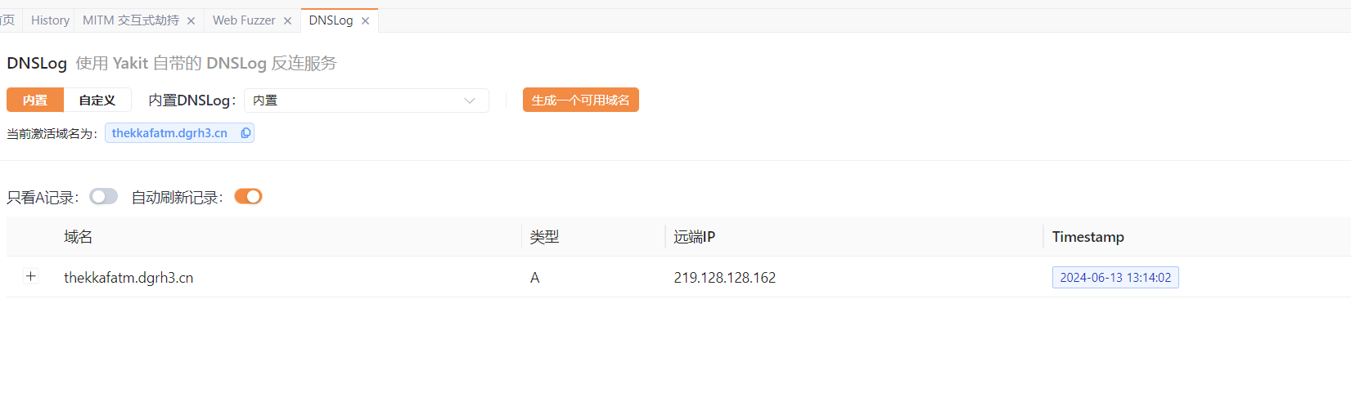
Task: Expand the thekkafatm.dgrh3.cn record row
Action: coord(31,276)
